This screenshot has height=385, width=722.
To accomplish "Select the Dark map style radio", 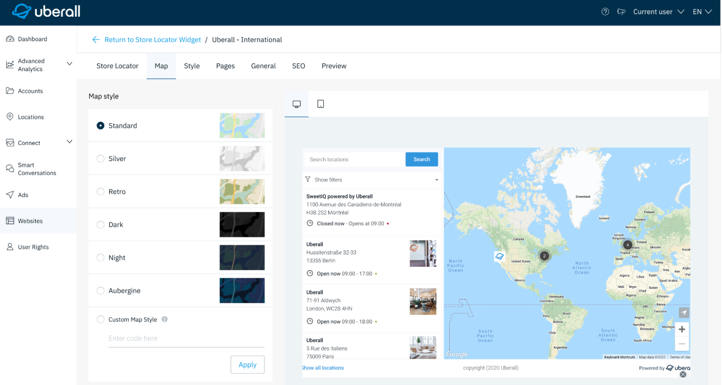I will (101, 225).
